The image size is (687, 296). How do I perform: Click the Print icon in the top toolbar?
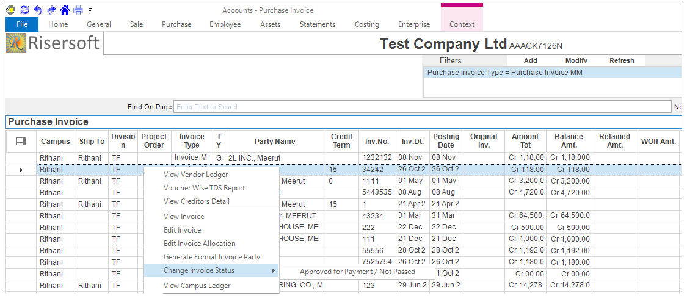(x=78, y=10)
